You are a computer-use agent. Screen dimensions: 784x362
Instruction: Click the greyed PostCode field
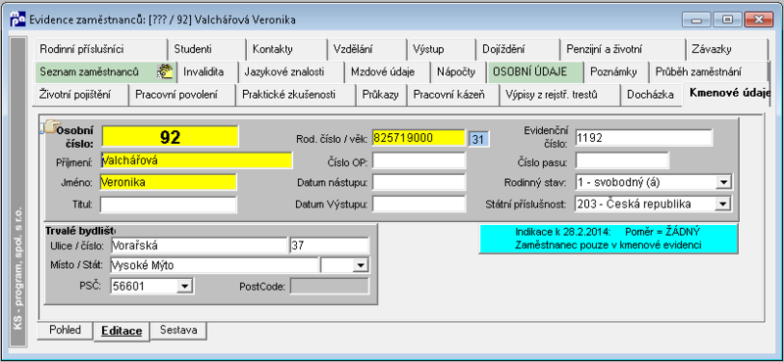click(x=329, y=286)
